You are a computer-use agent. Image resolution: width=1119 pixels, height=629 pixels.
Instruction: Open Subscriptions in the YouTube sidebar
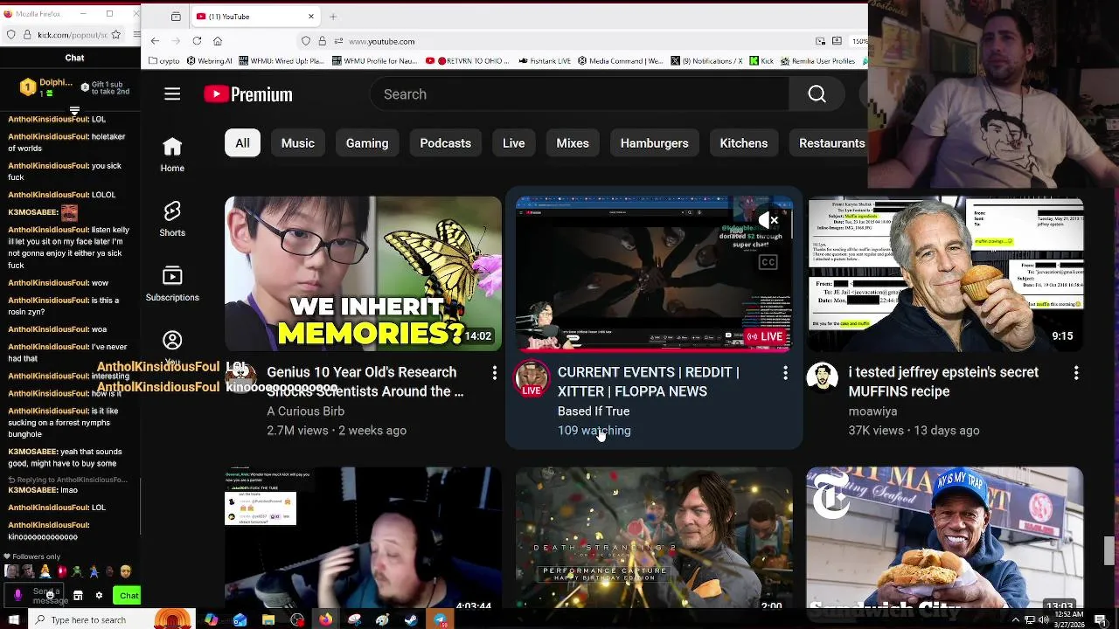172,285
